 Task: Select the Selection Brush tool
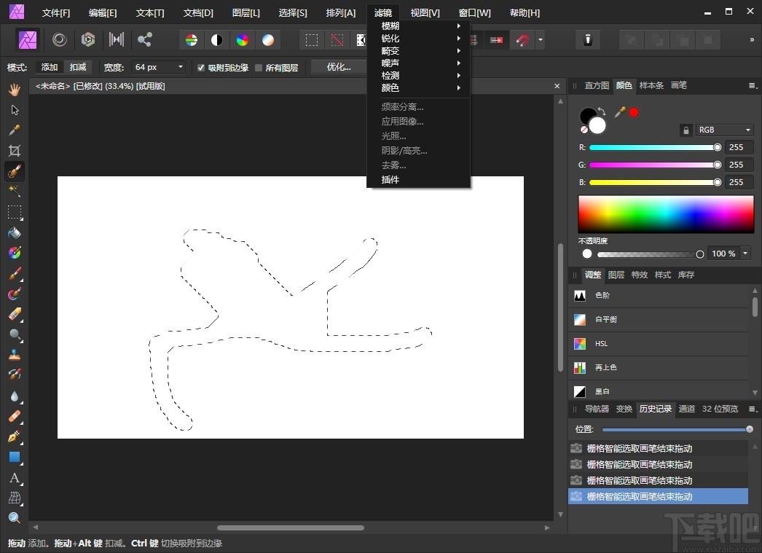[x=15, y=171]
